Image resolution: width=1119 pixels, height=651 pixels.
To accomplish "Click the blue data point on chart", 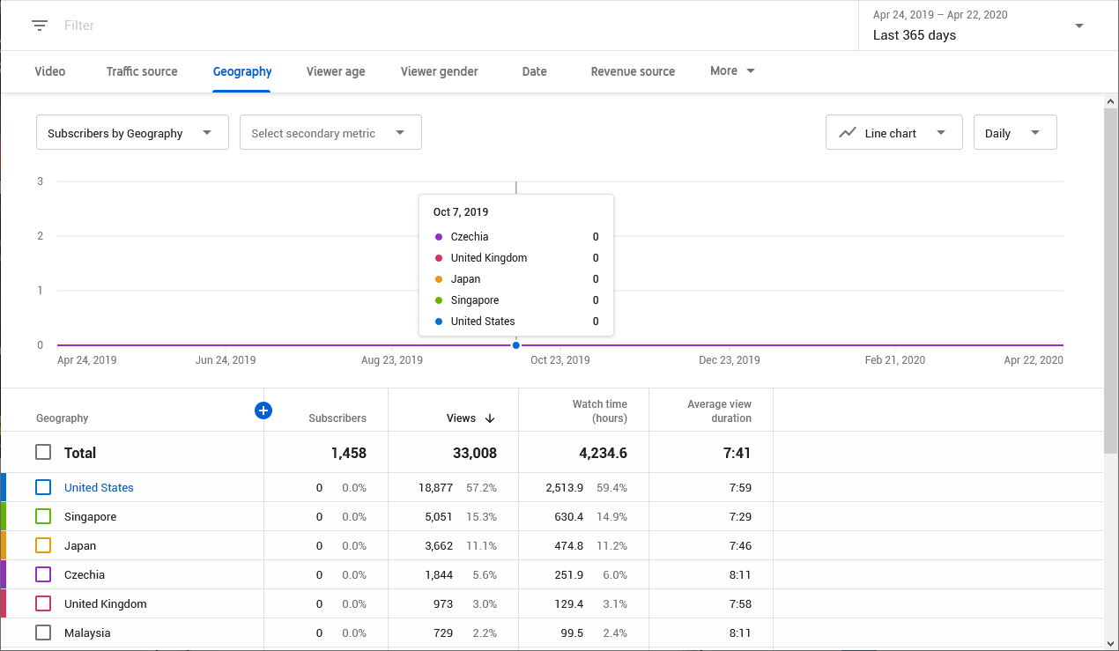I will 516,345.
